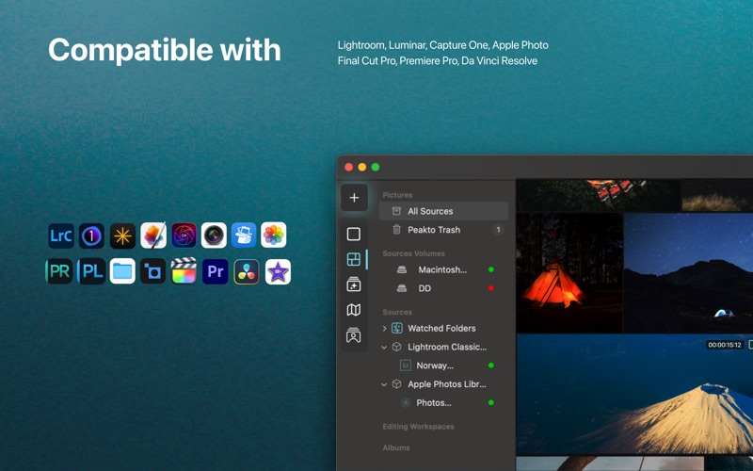Collapse Apple Photos Library source group

384,384
